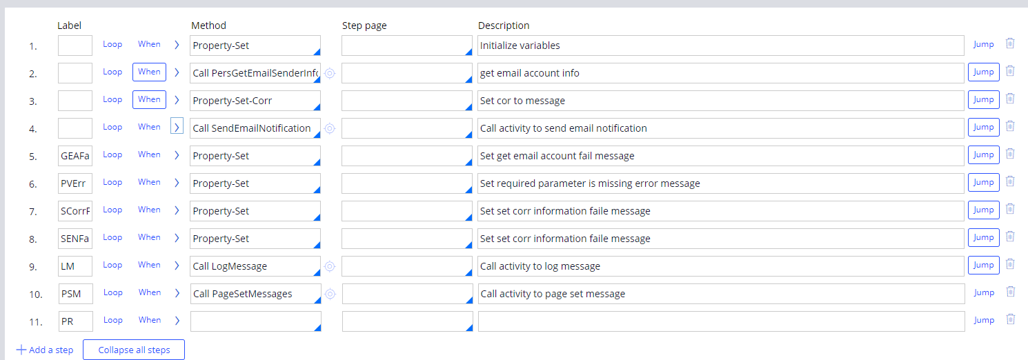Add a step to the activity
This screenshot has height=360, width=1028.
(x=45, y=350)
